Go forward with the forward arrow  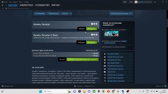click(x=6, y=5)
